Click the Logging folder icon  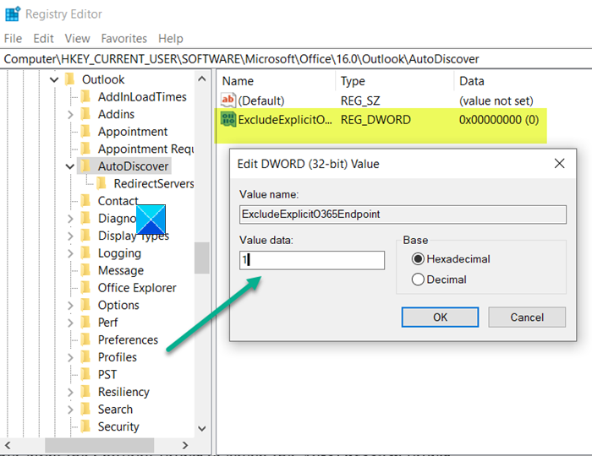pos(86,252)
